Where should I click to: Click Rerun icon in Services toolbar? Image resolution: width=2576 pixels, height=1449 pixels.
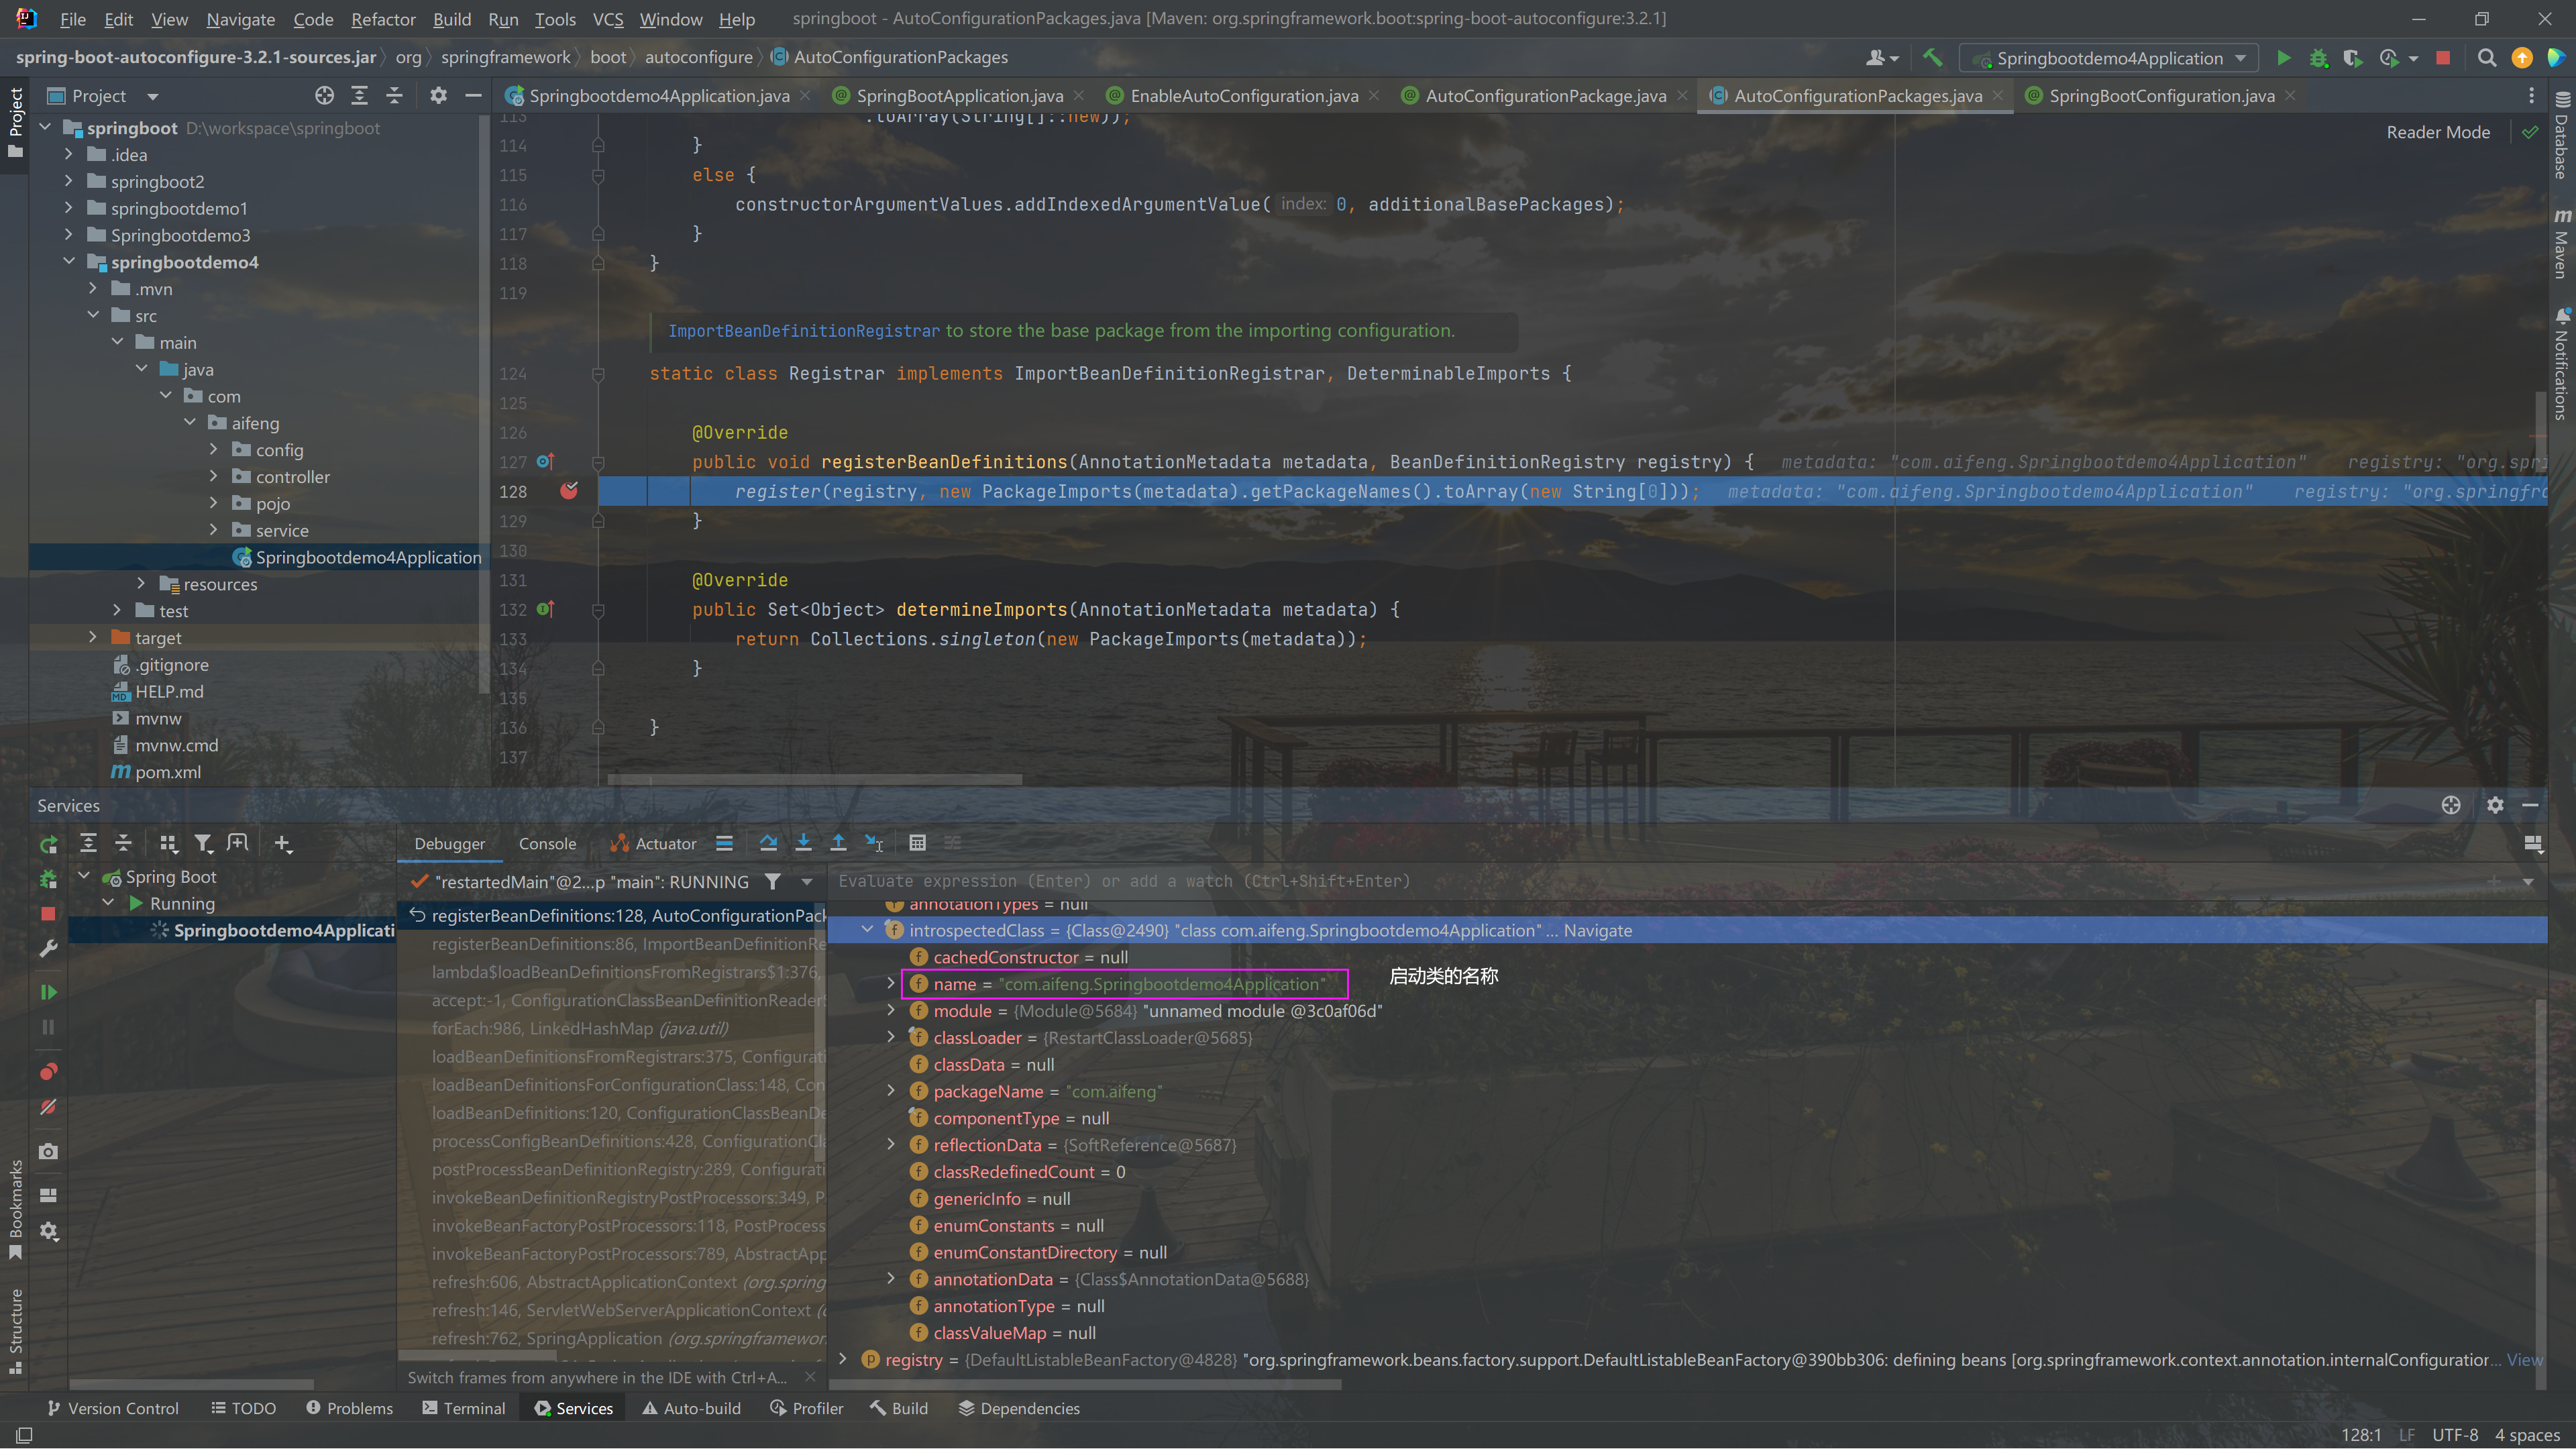tap(48, 845)
